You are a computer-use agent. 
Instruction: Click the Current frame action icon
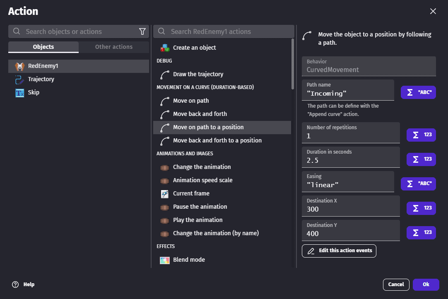165,193
